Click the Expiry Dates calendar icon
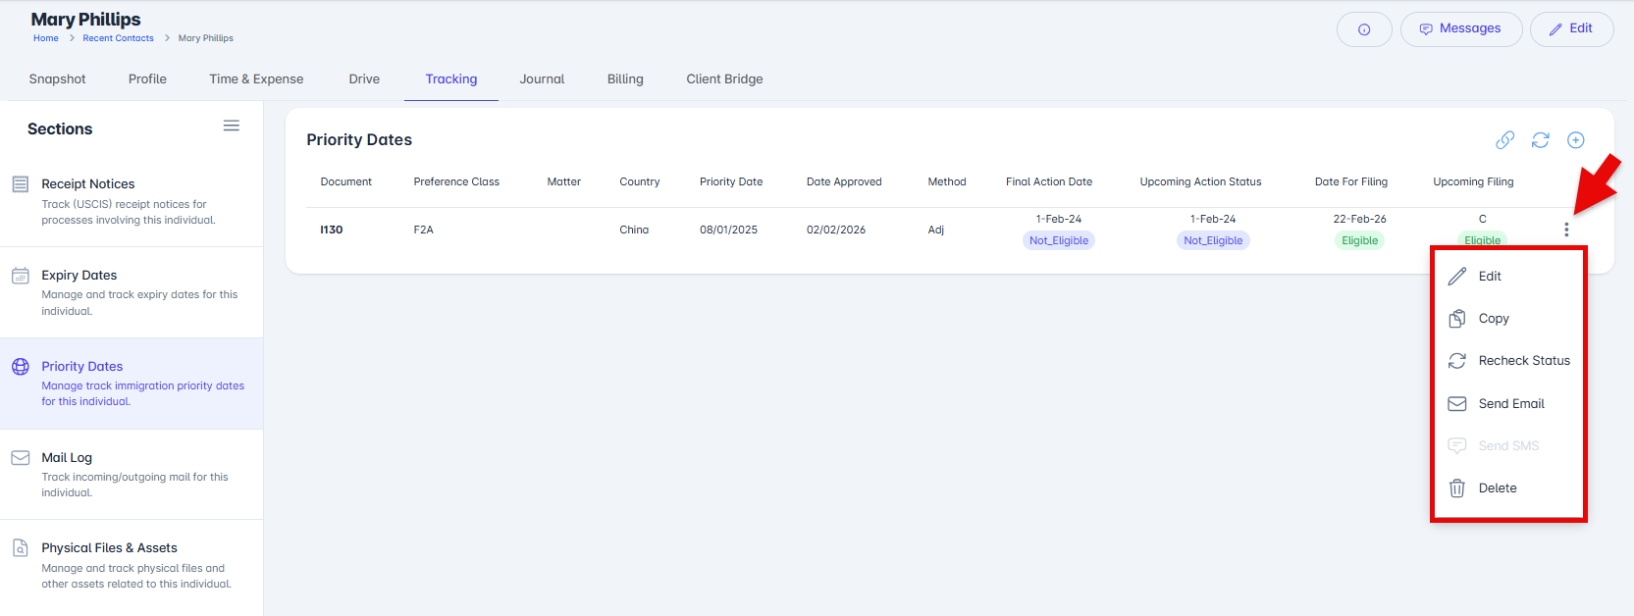This screenshot has width=1634, height=616. click(20, 276)
